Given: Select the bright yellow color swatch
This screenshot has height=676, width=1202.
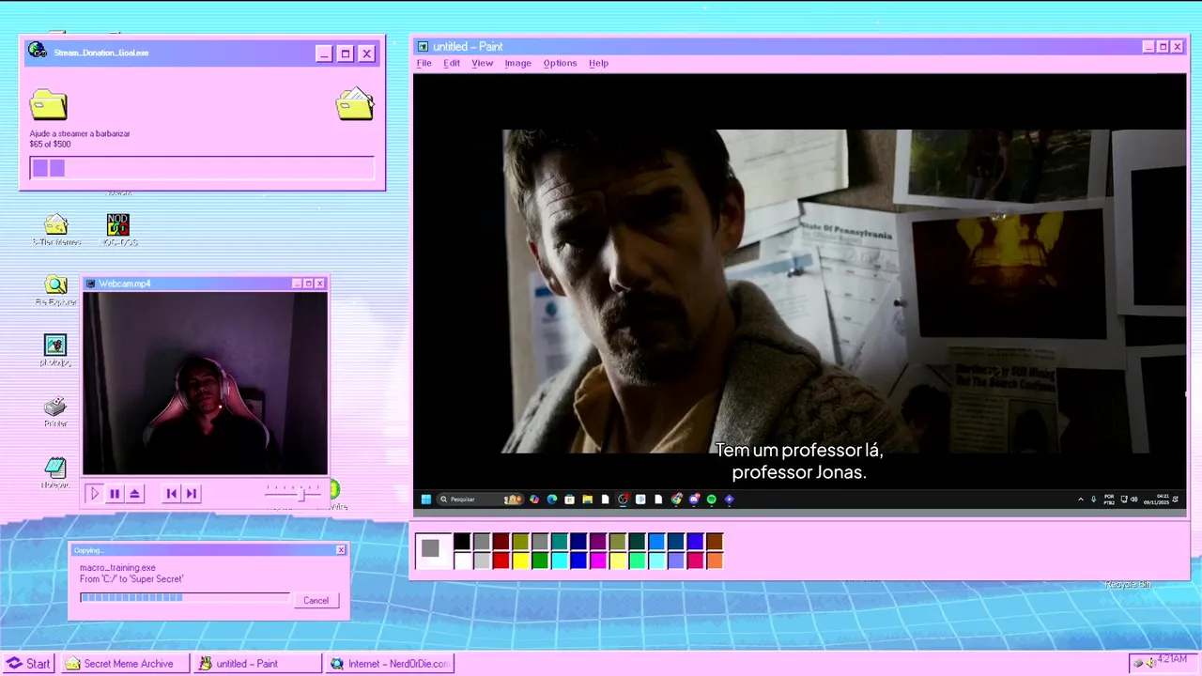Looking at the screenshot, I should [x=520, y=561].
